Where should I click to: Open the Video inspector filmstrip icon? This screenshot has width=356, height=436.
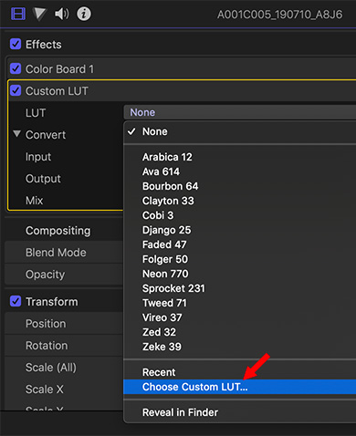[x=18, y=14]
